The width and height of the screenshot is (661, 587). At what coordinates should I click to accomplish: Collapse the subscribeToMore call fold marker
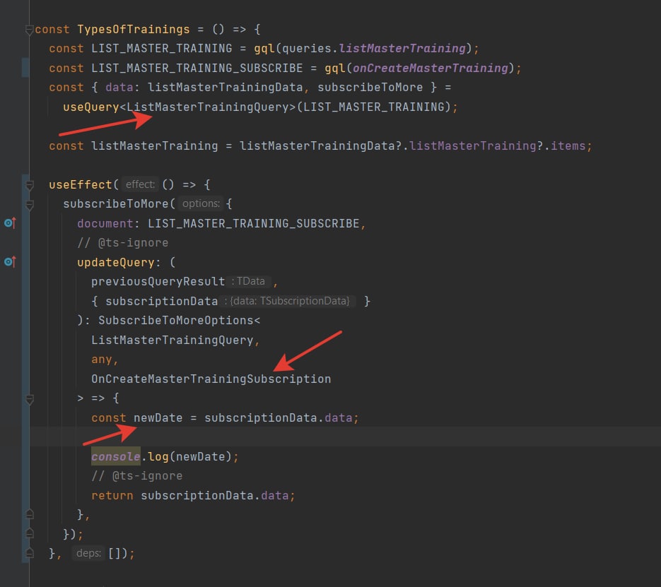click(x=29, y=205)
